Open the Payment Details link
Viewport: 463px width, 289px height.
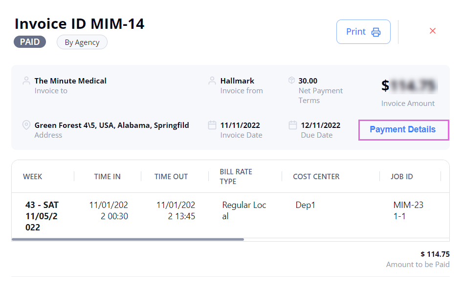[403, 129]
